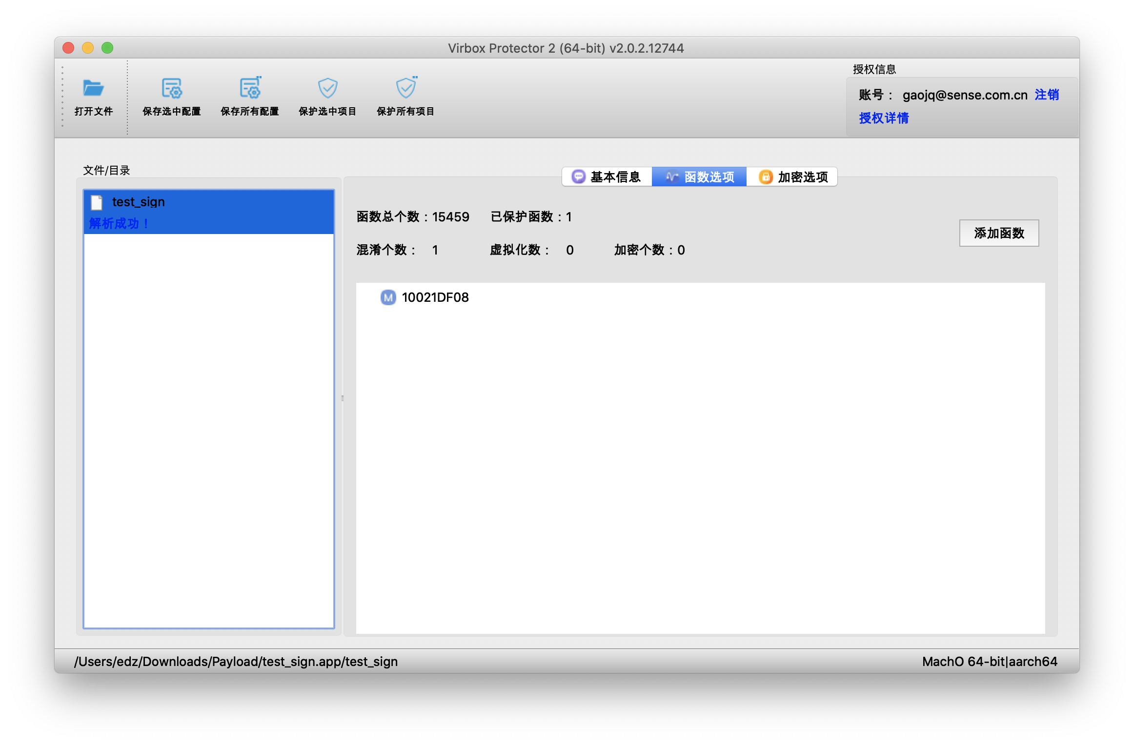Click the document icon next to test_sign

pyautogui.click(x=97, y=201)
